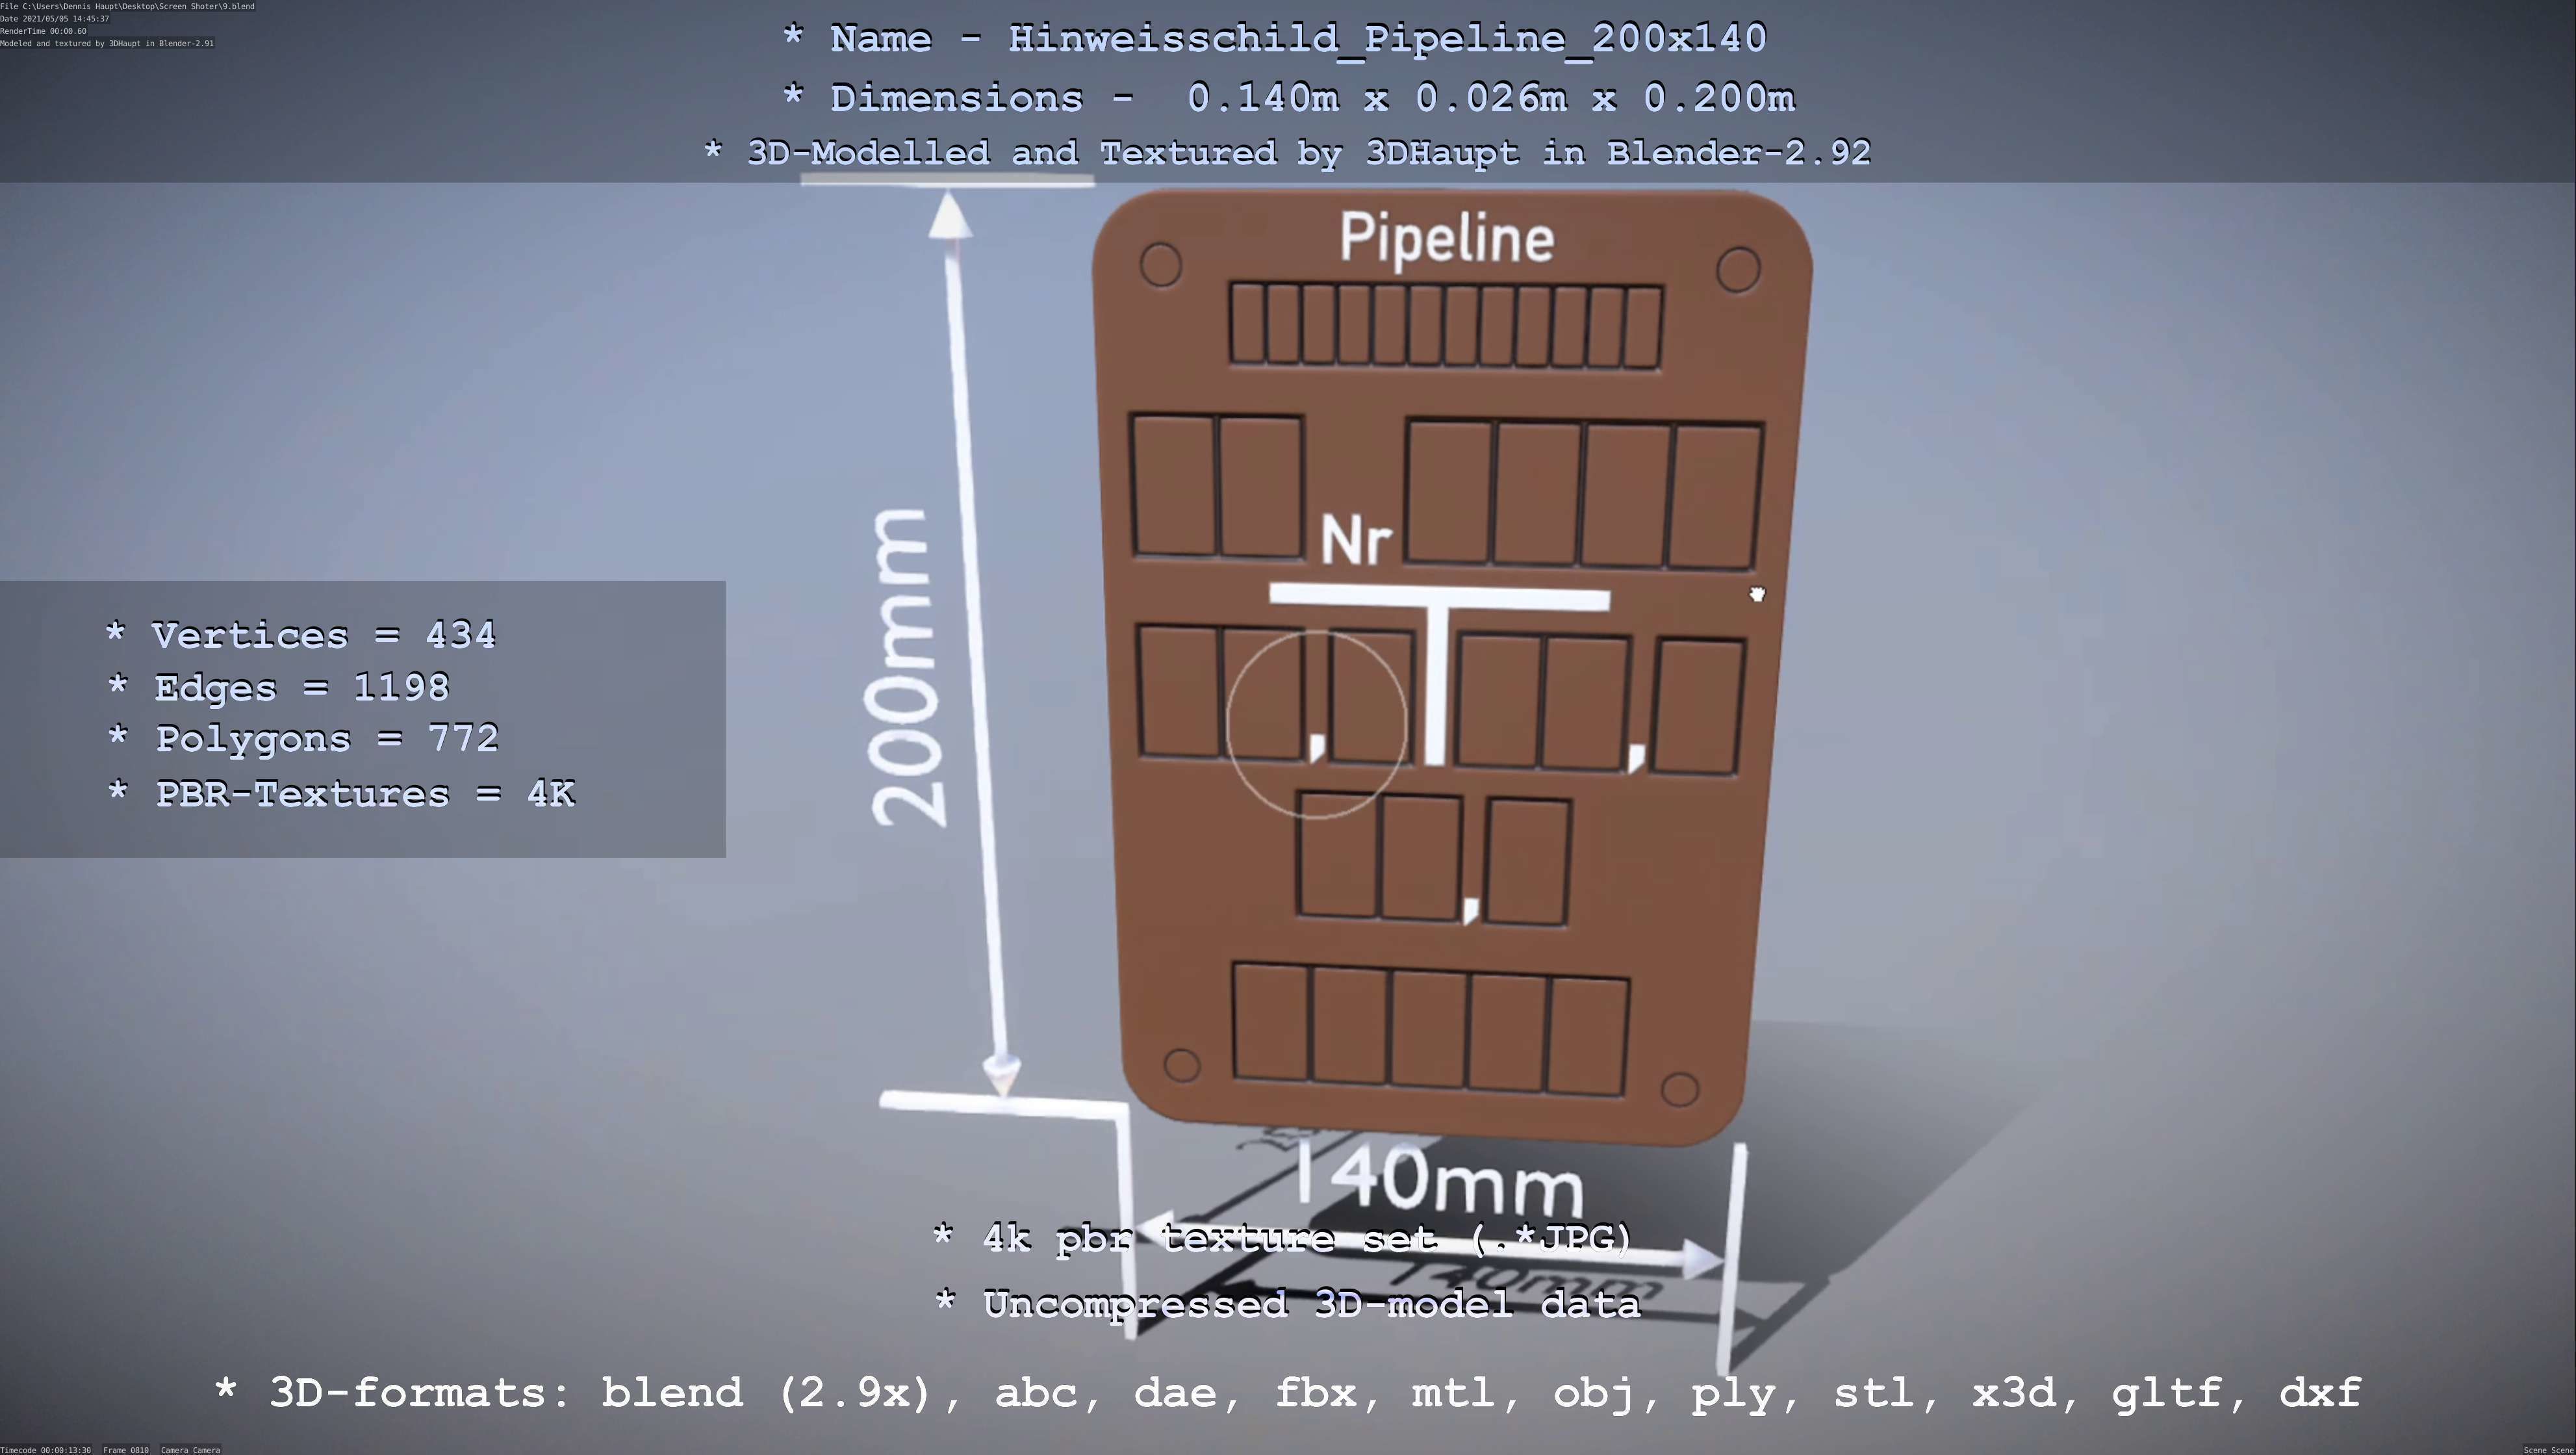Click the 'Nr' label on the sign
This screenshot has width=2576, height=1455.
click(1356, 540)
